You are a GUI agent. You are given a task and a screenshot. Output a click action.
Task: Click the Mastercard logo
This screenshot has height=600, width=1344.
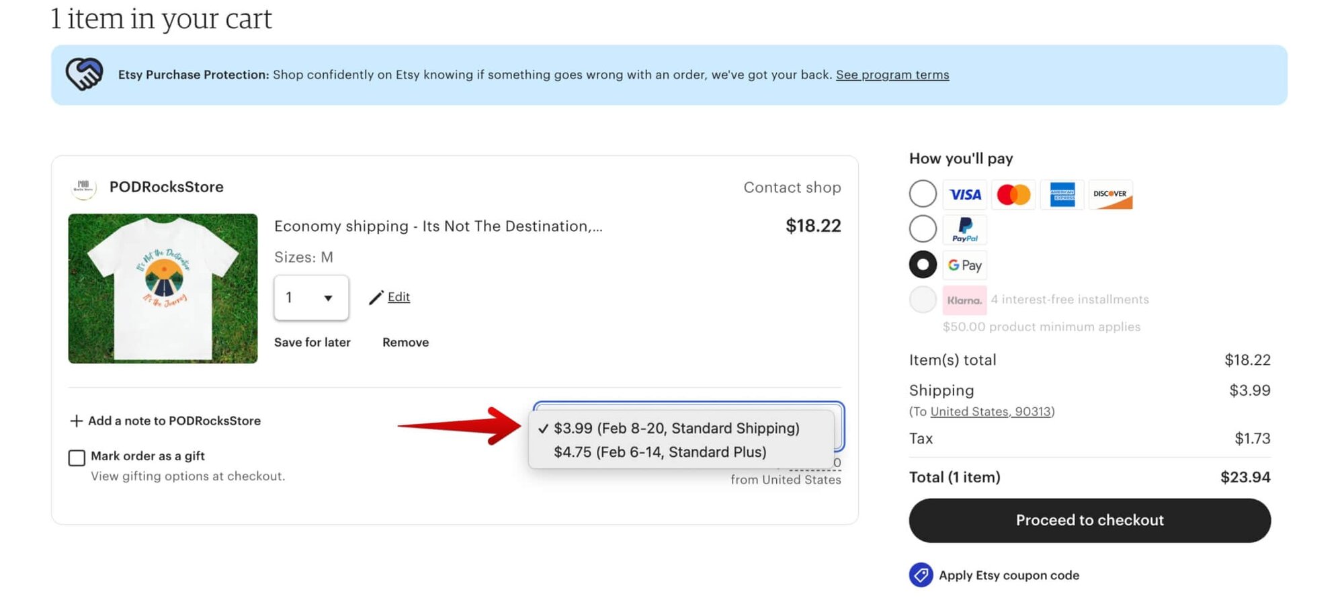click(x=1013, y=194)
